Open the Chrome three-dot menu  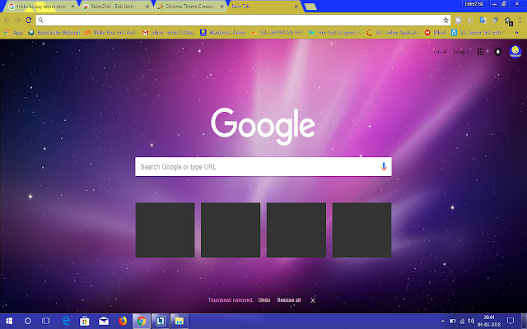[520, 20]
